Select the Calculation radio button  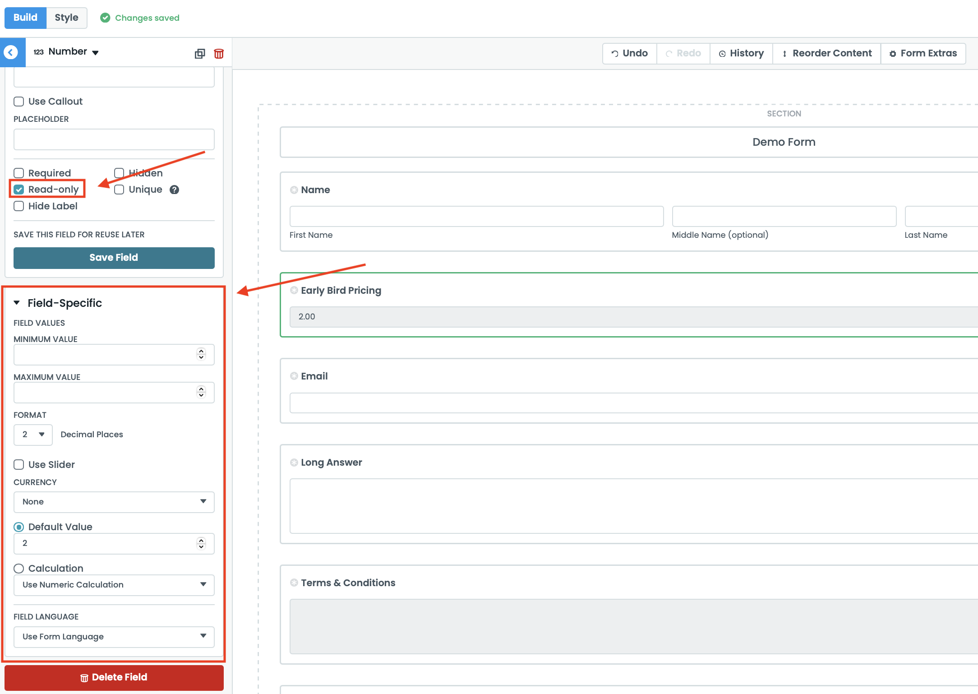coord(19,569)
